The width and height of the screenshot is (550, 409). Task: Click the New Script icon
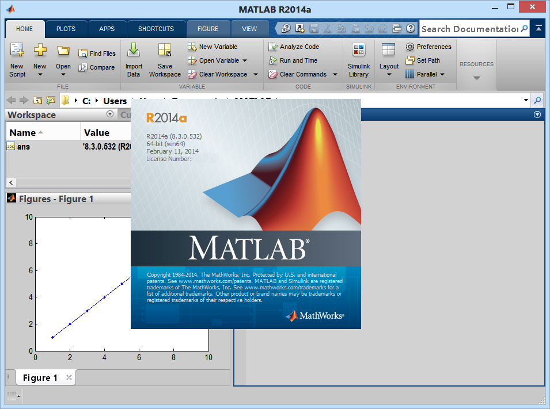click(x=17, y=51)
